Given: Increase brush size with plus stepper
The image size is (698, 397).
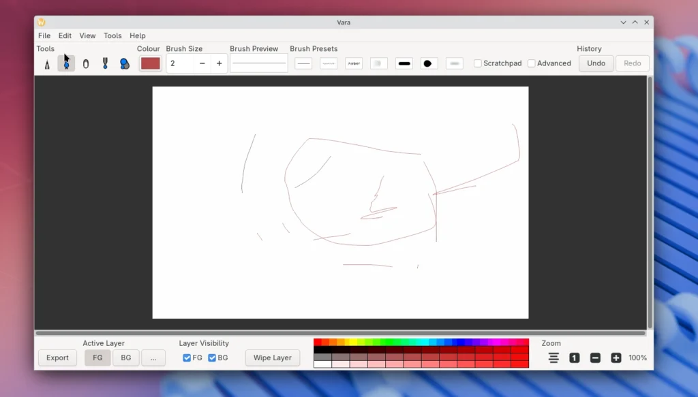Looking at the screenshot, I should click(x=219, y=63).
